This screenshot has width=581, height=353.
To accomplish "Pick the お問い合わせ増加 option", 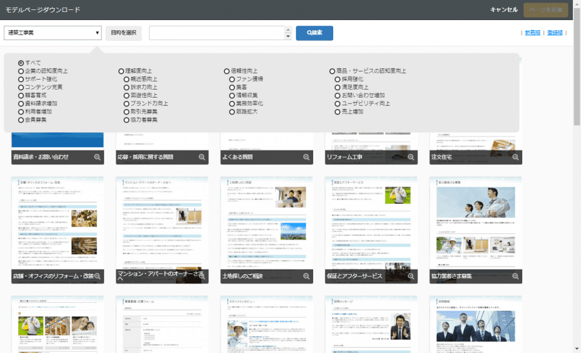I will click(337, 96).
